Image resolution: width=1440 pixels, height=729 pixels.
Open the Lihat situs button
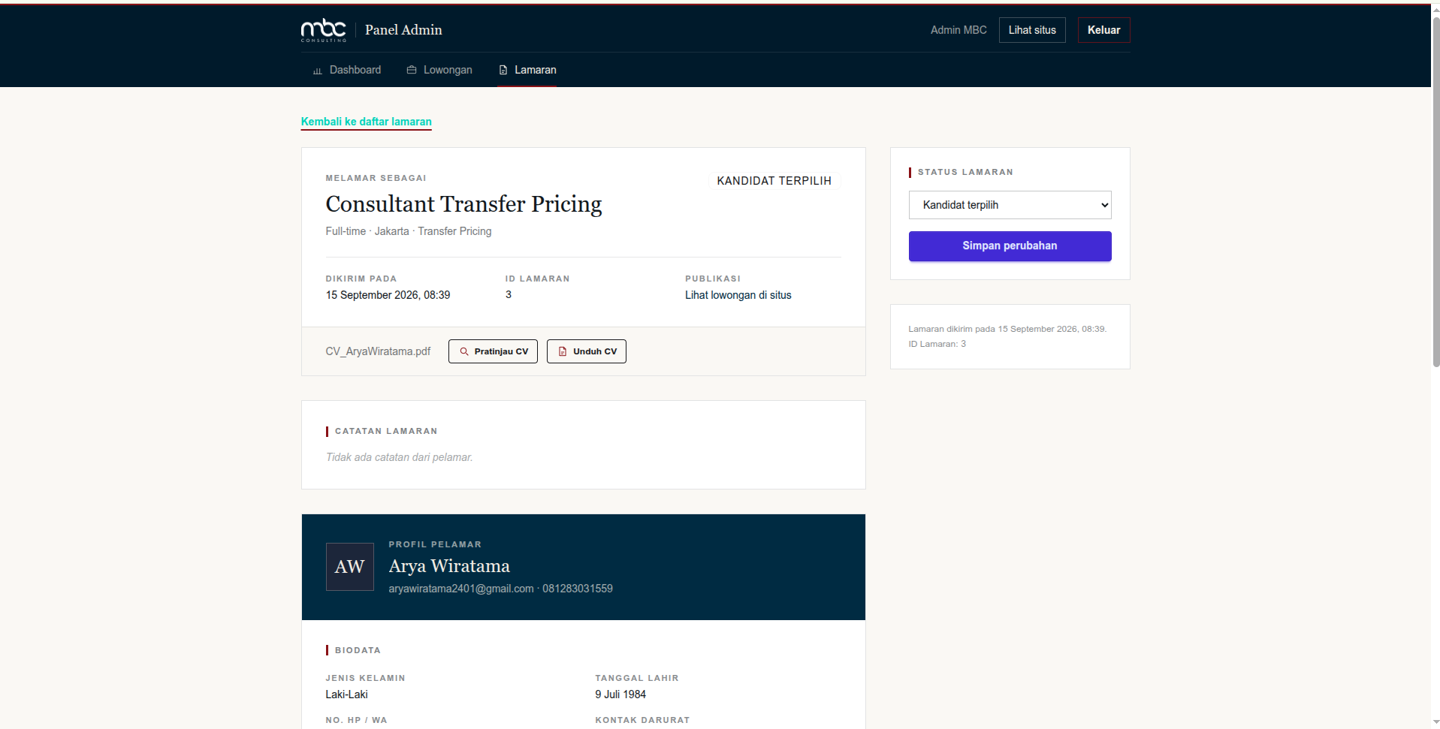point(1032,30)
